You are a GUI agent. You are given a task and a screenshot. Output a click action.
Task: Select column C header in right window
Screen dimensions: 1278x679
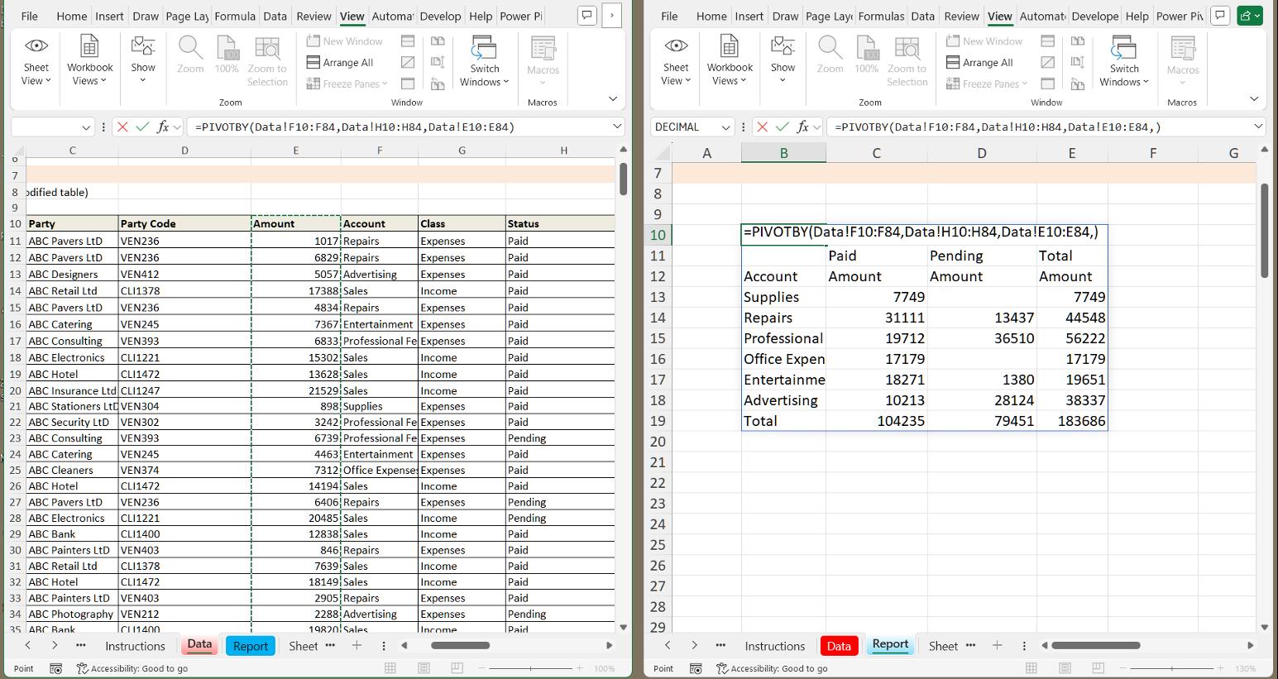(876, 153)
